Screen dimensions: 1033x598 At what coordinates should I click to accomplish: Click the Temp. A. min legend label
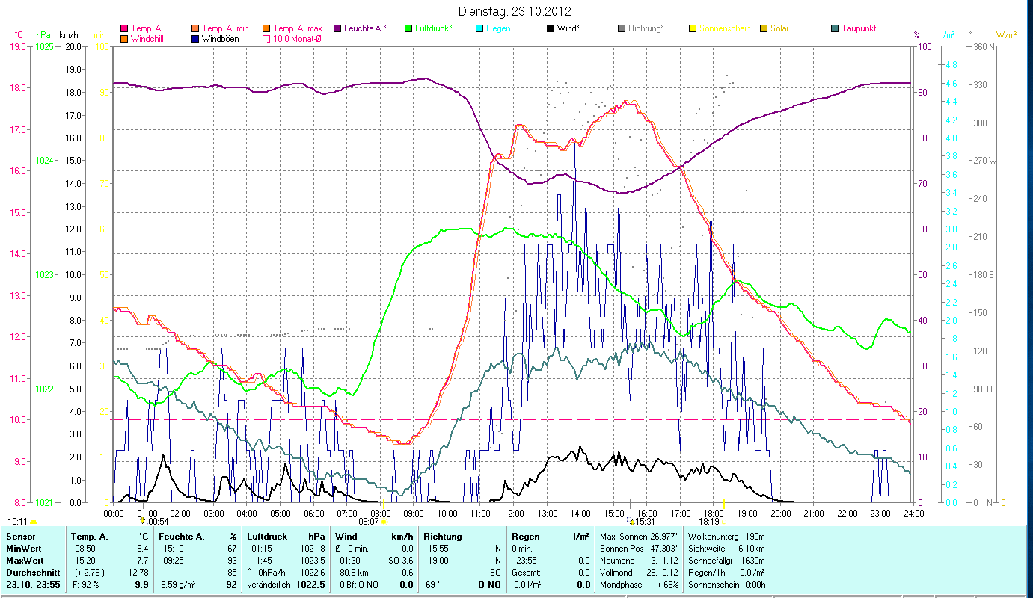point(226,28)
